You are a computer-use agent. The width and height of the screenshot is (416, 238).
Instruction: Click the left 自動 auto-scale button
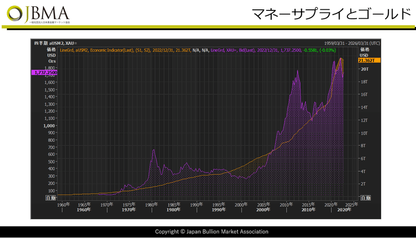pyautogui.click(x=50, y=198)
